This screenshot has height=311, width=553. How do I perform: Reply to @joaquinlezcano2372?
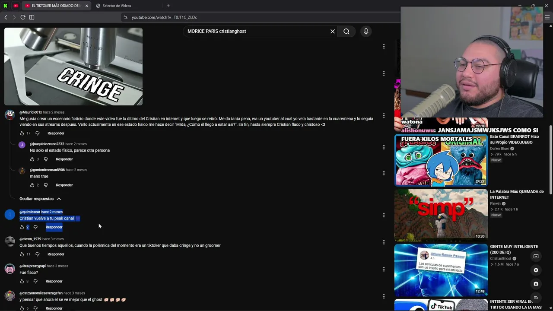coord(64,159)
